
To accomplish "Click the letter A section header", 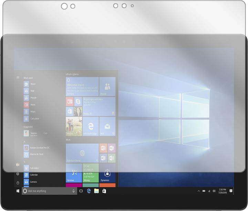I will [24, 142].
